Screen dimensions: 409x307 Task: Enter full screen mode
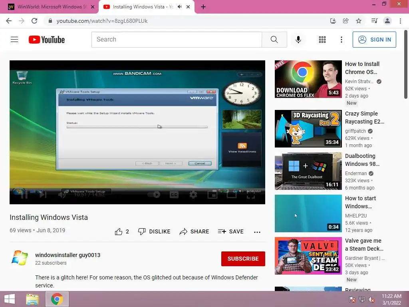coord(251,195)
